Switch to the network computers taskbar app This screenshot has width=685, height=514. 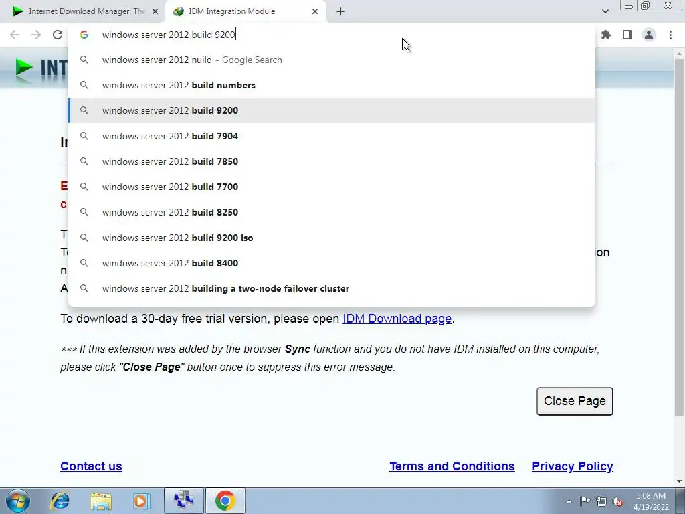tap(183, 501)
